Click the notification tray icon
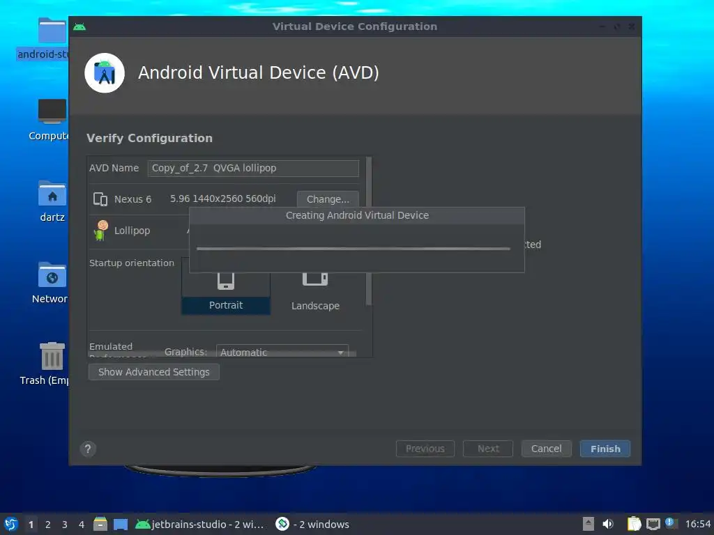The width and height of the screenshot is (714, 535). pyautogui.click(x=671, y=523)
